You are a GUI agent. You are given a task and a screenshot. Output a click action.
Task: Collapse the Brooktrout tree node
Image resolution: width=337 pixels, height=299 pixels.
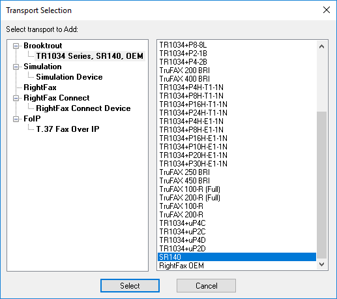pyautogui.click(x=16, y=46)
